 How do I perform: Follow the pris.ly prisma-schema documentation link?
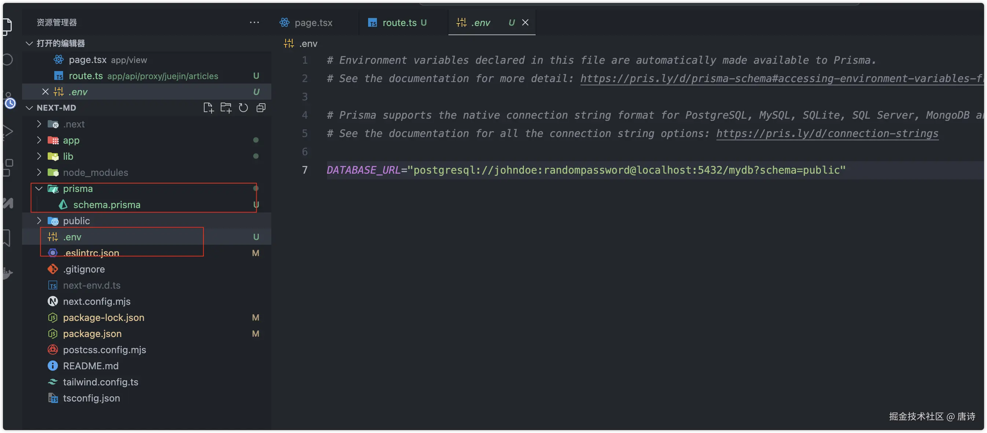[782, 78]
